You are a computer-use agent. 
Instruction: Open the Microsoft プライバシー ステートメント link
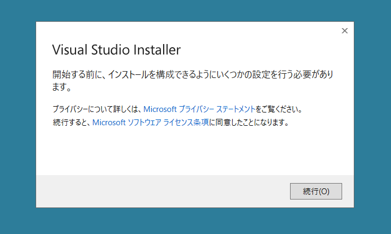(199, 109)
